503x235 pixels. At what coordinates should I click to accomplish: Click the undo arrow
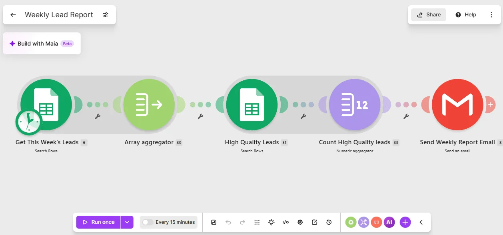click(x=228, y=222)
